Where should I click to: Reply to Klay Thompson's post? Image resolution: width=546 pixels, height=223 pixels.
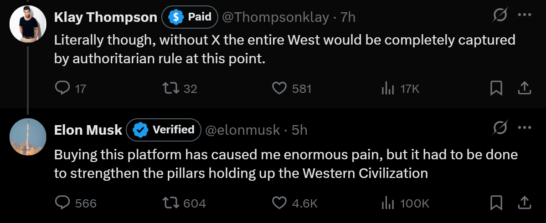click(x=62, y=88)
